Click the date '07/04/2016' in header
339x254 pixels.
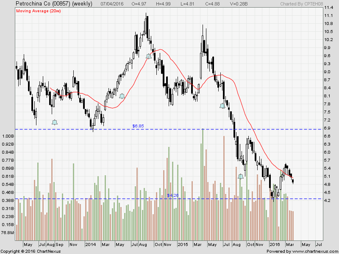tap(112, 4)
